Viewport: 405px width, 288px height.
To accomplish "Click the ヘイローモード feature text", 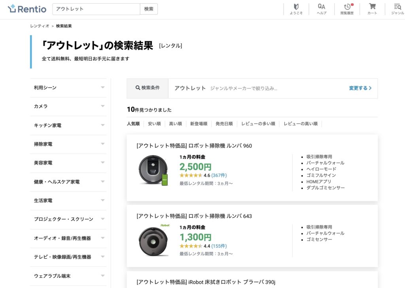I will click(x=321, y=169).
